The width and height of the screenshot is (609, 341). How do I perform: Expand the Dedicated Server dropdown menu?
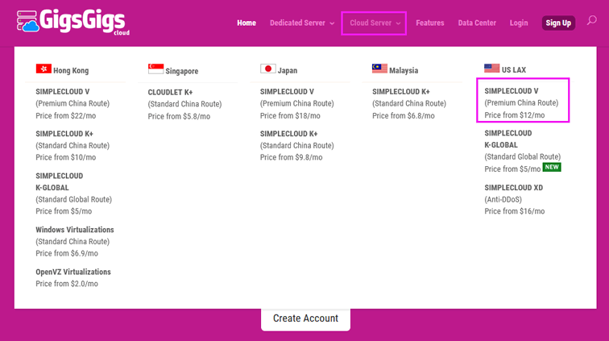(x=302, y=23)
